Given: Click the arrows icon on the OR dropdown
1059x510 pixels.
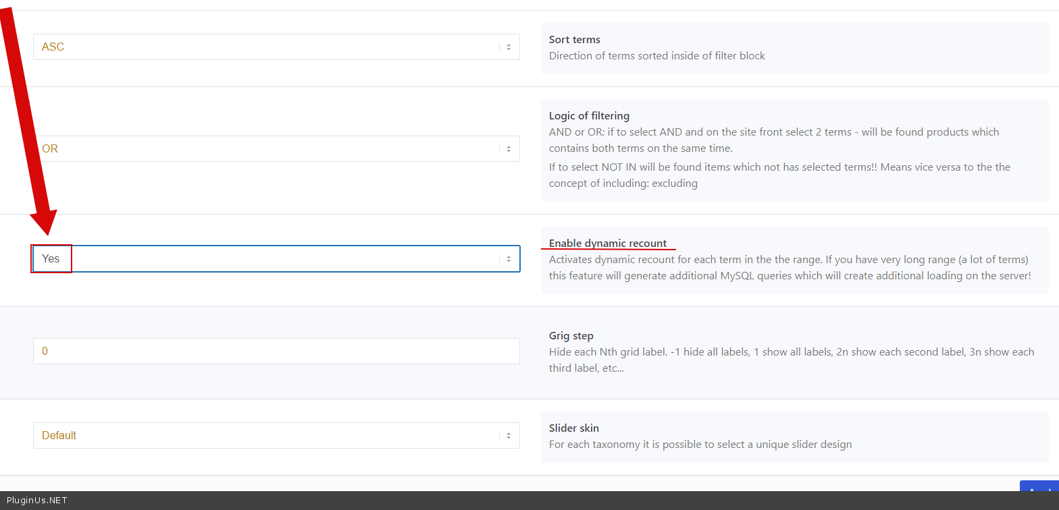Looking at the screenshot, I should point(509,149).
